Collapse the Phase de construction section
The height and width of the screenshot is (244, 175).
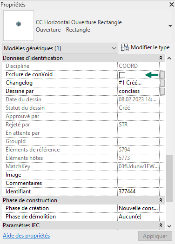[x=161, y=200]
